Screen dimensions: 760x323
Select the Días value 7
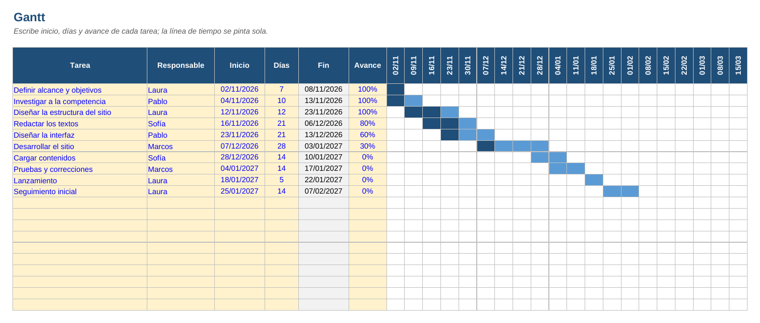282,90
